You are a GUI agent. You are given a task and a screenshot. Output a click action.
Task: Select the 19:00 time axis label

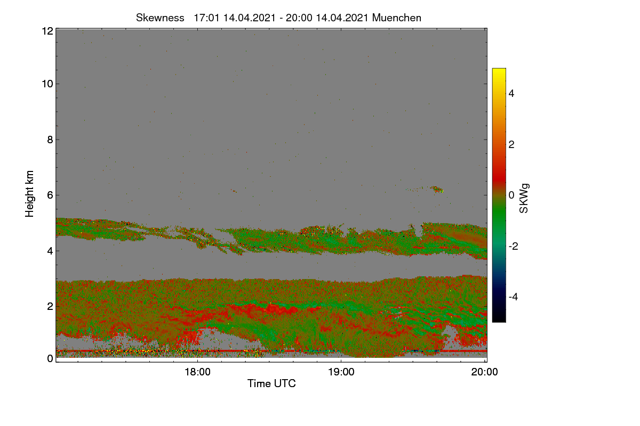point(341,372)
